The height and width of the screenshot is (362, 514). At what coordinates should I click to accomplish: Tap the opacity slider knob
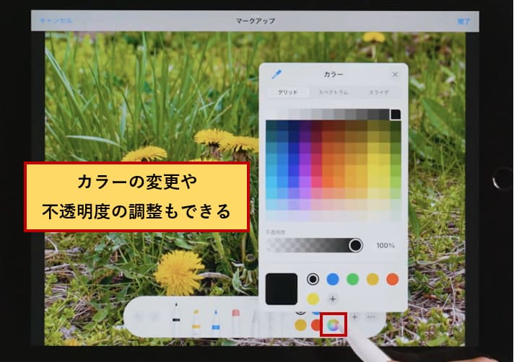(x=355, y=245)
